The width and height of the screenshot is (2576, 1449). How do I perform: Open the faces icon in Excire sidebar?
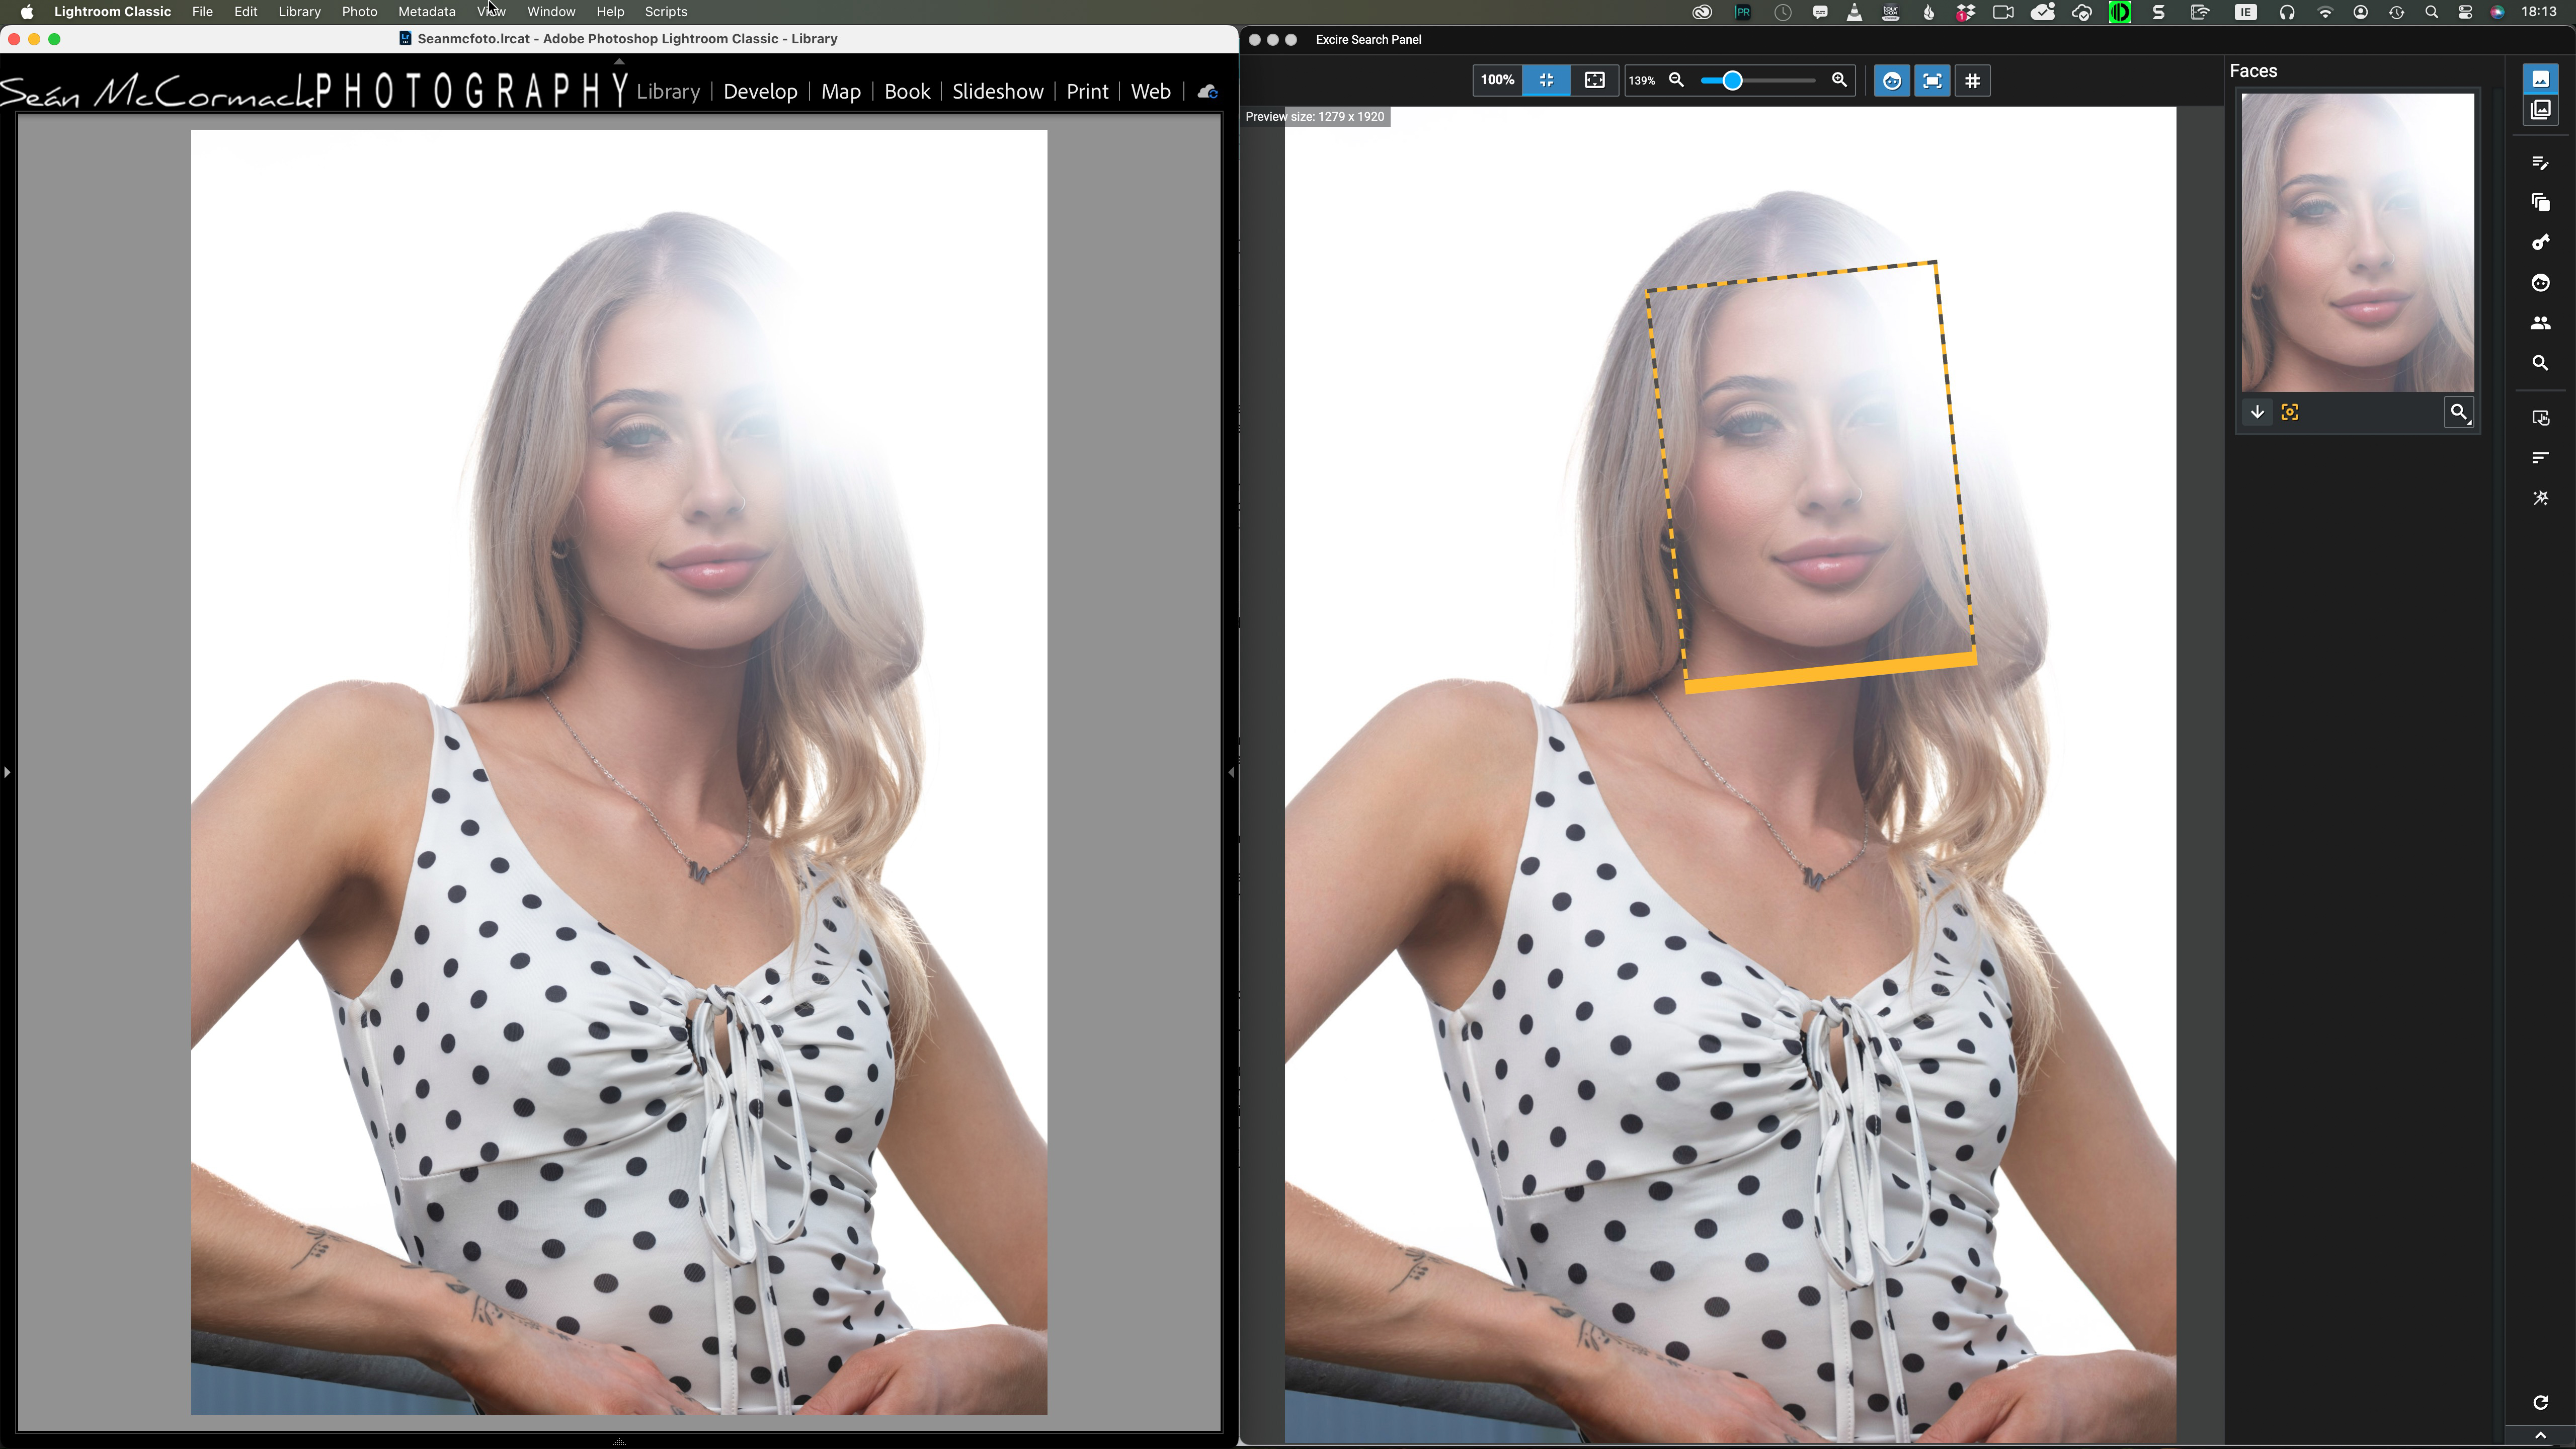[2540, 283]
